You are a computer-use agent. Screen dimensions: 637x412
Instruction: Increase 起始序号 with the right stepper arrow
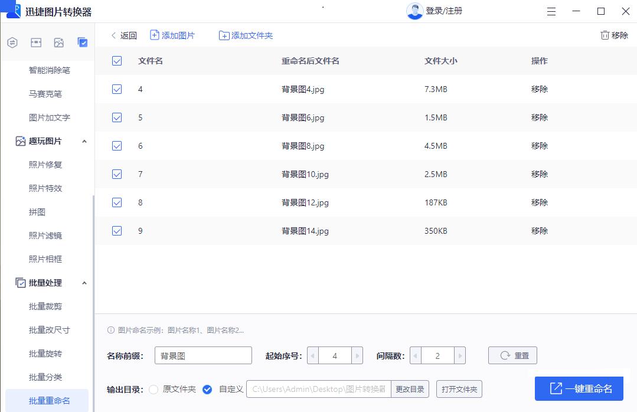point(357,355)
